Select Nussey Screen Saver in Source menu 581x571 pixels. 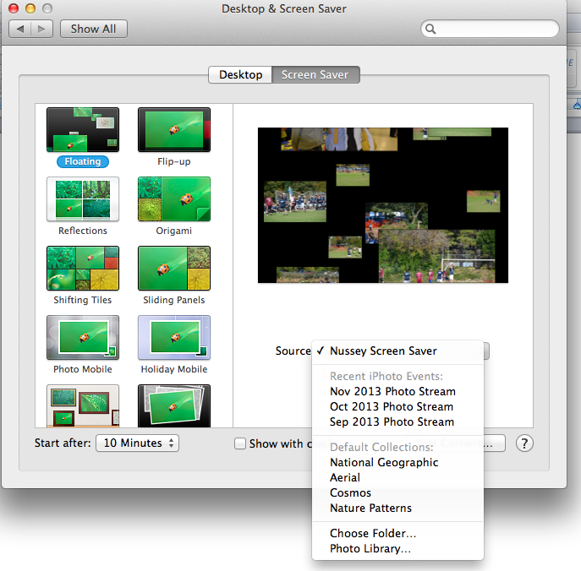(x=383, y=351)
